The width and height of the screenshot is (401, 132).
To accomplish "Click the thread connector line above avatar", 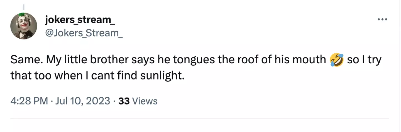I will click(x=24, y=6).
